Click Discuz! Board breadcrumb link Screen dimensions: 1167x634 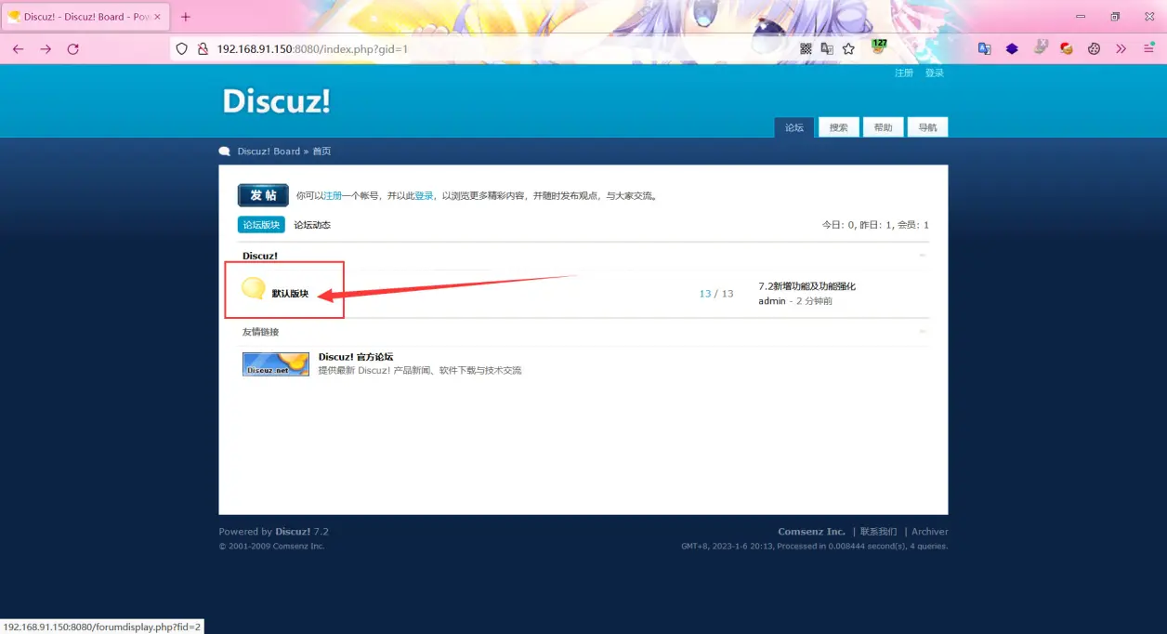(269, 152)
